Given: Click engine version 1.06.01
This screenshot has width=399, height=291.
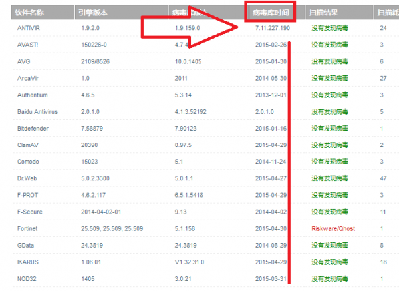Looking at the screenshot, I should coord(91,262).
